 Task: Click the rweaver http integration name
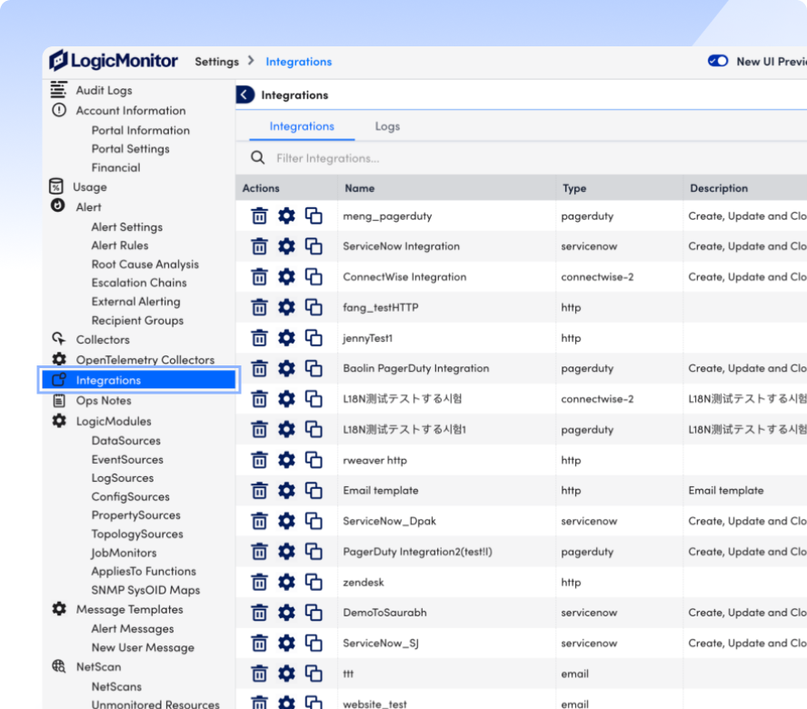374,460
